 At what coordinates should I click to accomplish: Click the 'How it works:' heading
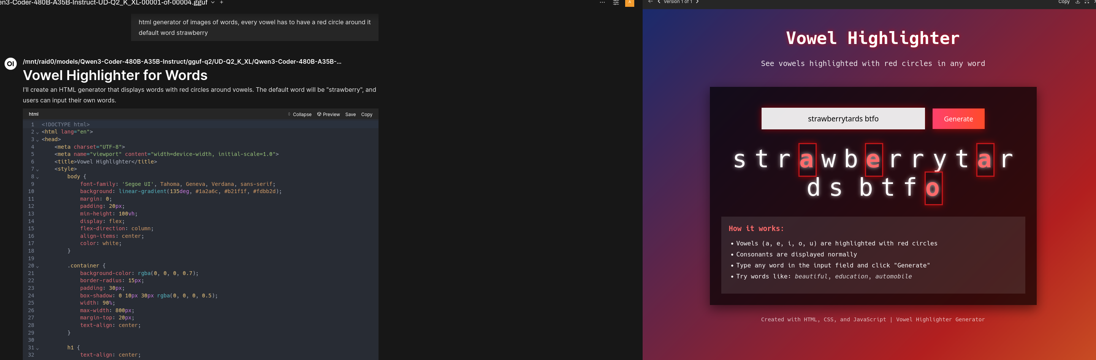[756, 228]
